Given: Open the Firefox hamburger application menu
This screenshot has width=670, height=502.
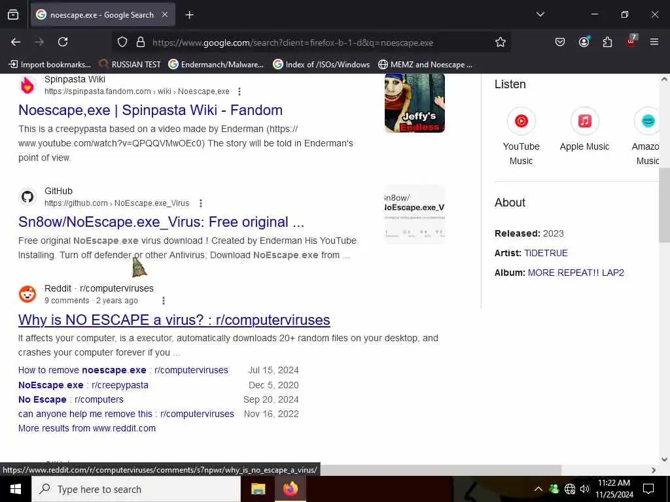Looking at the screenshot, I should (x=654, y=42).
